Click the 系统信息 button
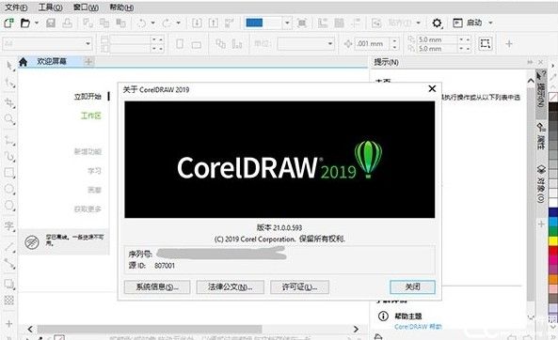This screenshot has height=340, width=558. coord(157,287)
